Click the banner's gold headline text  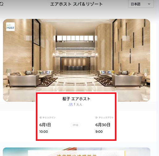point(77,155)
